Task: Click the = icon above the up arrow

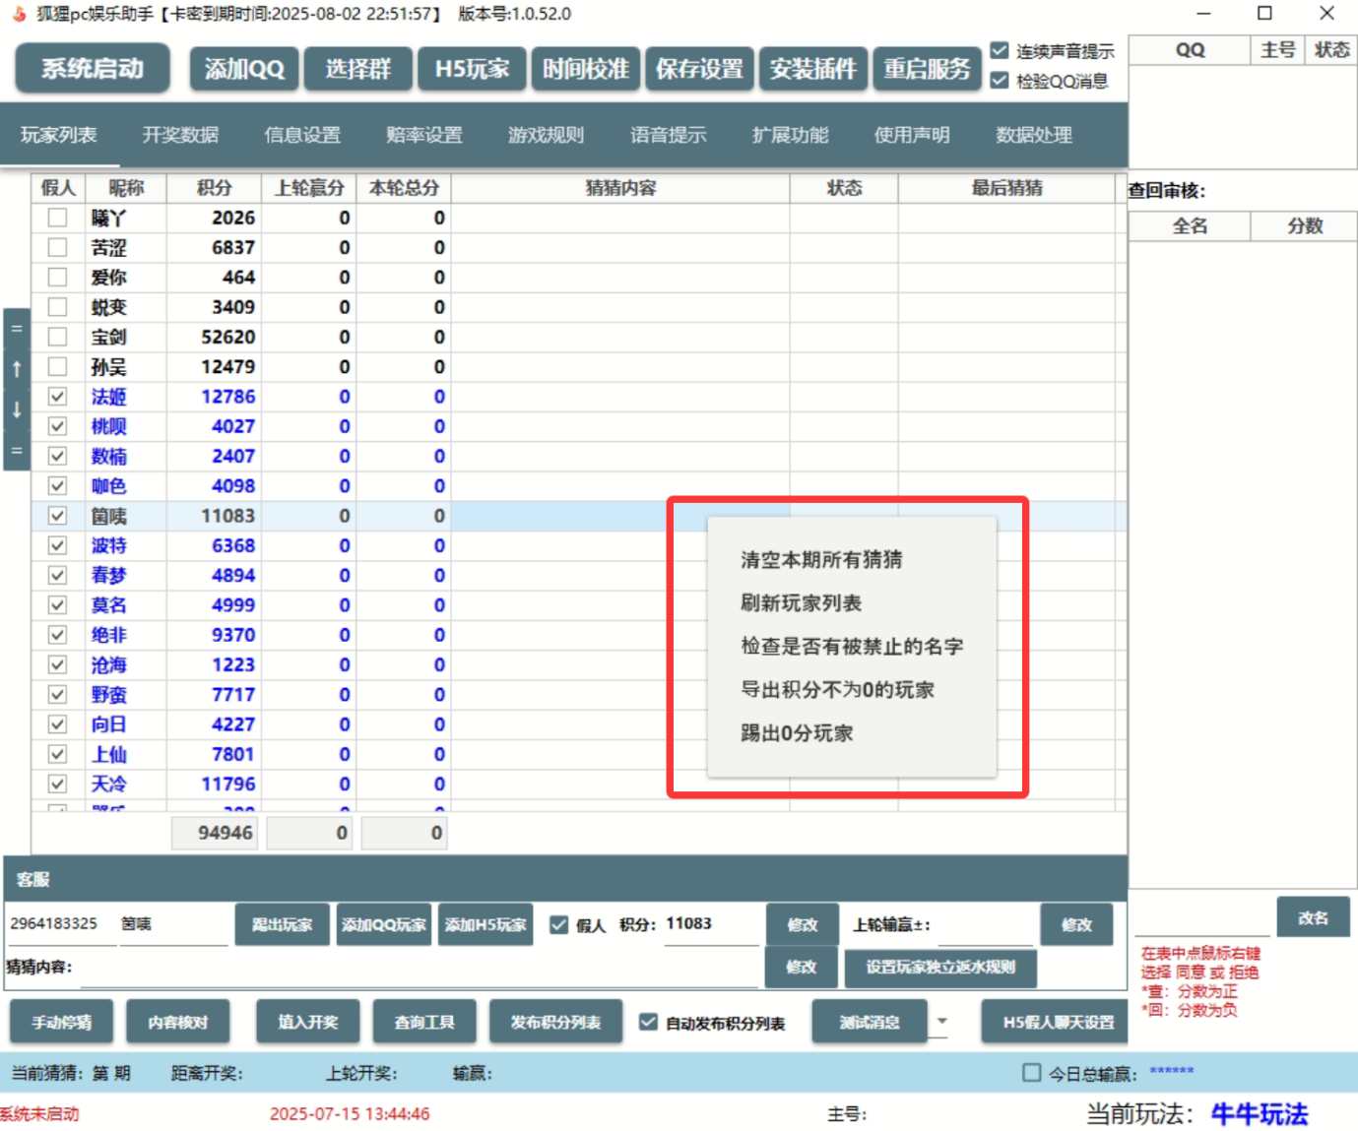Action: (17, 329)
